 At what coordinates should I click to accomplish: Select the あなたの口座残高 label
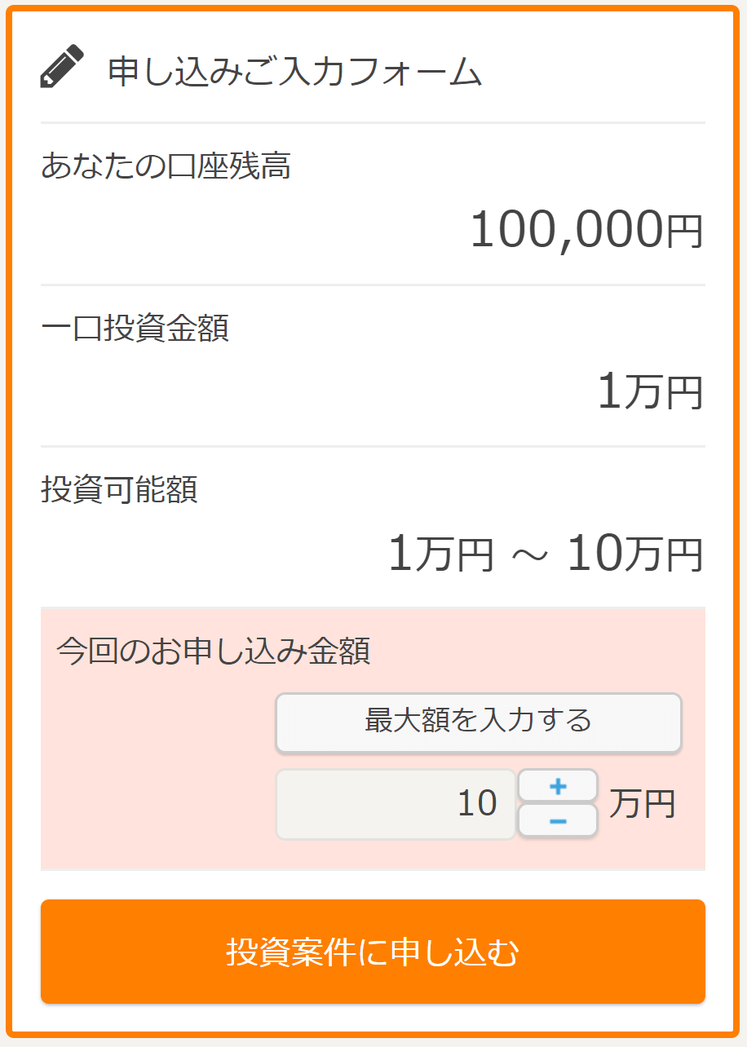click(x=166, y=166)
